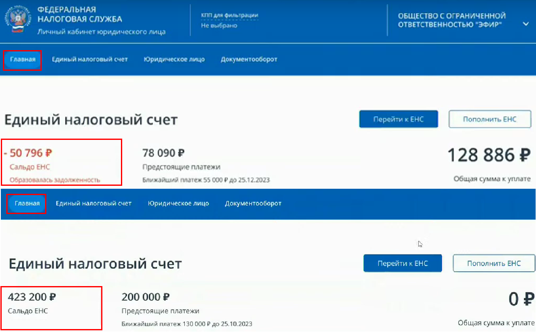Select Главная in the upper navigation bar
The width and height of the screenshot is (536, 332).
tap(23, 59)
